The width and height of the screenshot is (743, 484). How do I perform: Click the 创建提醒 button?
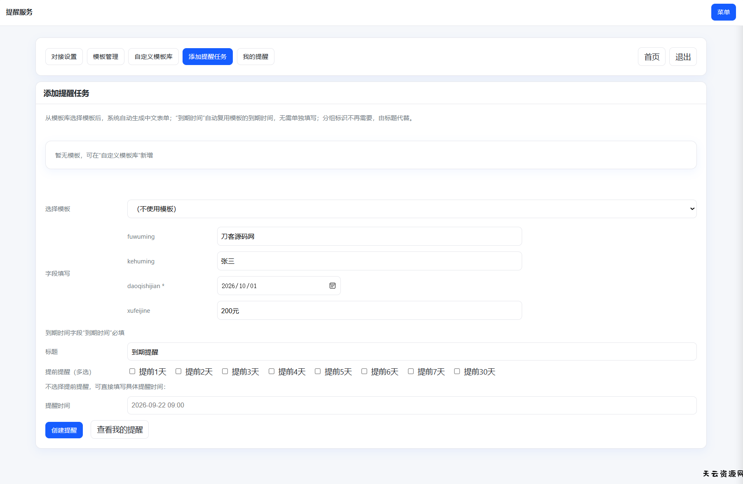click(64, 430)
